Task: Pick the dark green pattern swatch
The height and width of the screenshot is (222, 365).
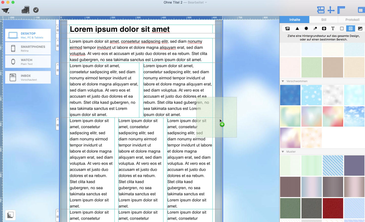Action: (290, 208)
